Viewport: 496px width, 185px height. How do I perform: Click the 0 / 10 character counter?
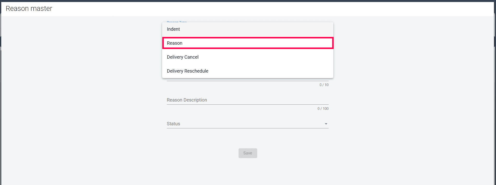(324, 85)
